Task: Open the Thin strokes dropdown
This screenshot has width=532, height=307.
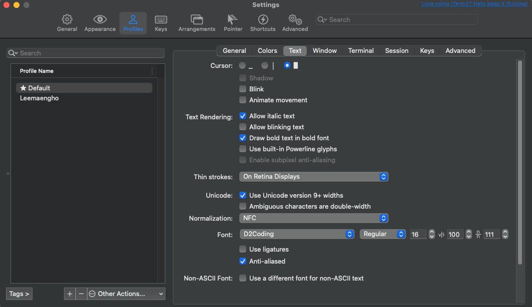Action: coord(314,177)
